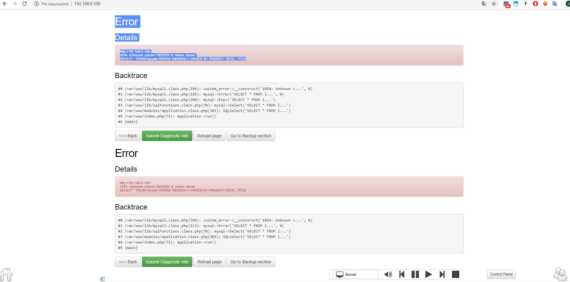
Task: Start playback with the play button
Action: tap(429, 274)
